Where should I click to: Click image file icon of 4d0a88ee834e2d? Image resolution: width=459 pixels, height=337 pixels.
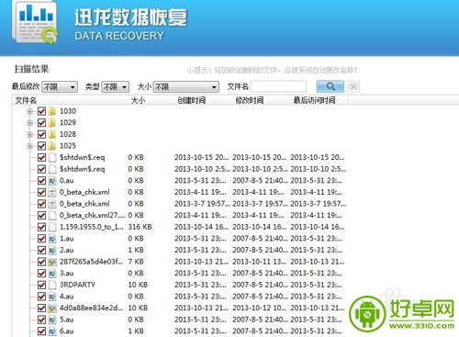pyautogui.click(x=52, y=309)
